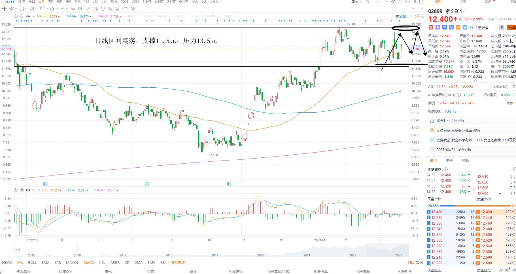Image resolution: width=516 pixels, height=274 pixels.
Task: Open the 前复权 adjustment dropdown
Action: point(401,16)
